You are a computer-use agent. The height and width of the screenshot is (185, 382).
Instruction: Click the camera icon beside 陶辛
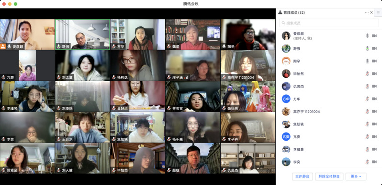tap(374, 61)
